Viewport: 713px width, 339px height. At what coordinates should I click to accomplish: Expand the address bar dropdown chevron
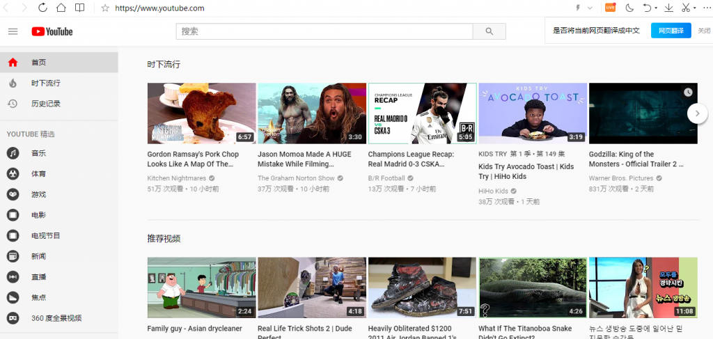pyautogui.click(x=590, y=8)
